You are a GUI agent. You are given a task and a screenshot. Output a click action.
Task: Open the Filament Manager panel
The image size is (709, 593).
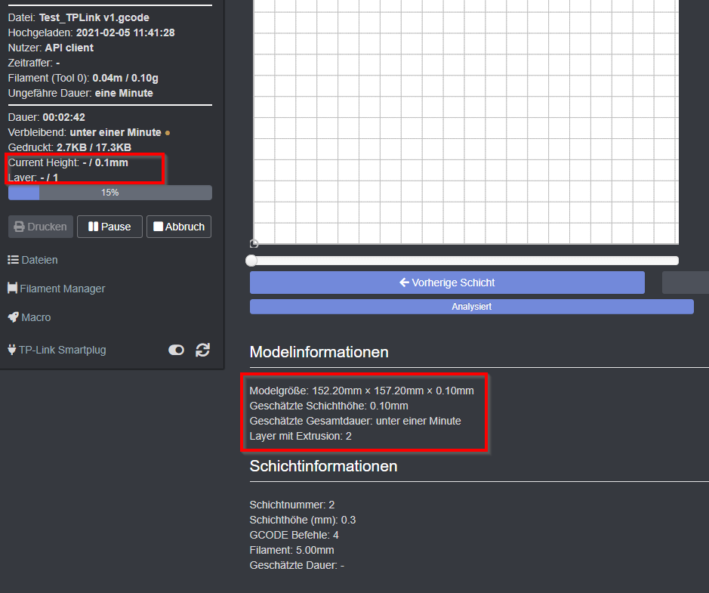pyautogui.click(x=58, y=288)
